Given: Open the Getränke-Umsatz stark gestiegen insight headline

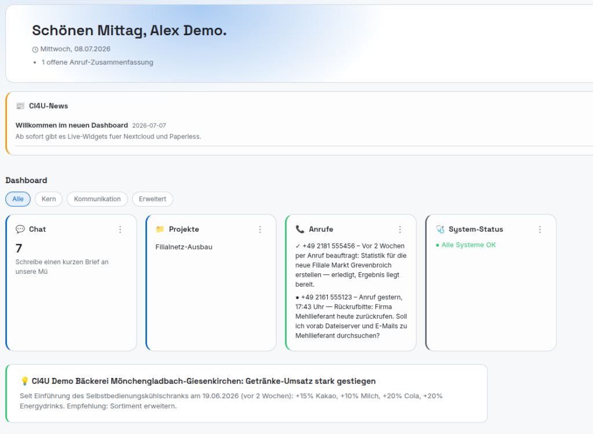Looking at the screenshot, I should (203, 381).
